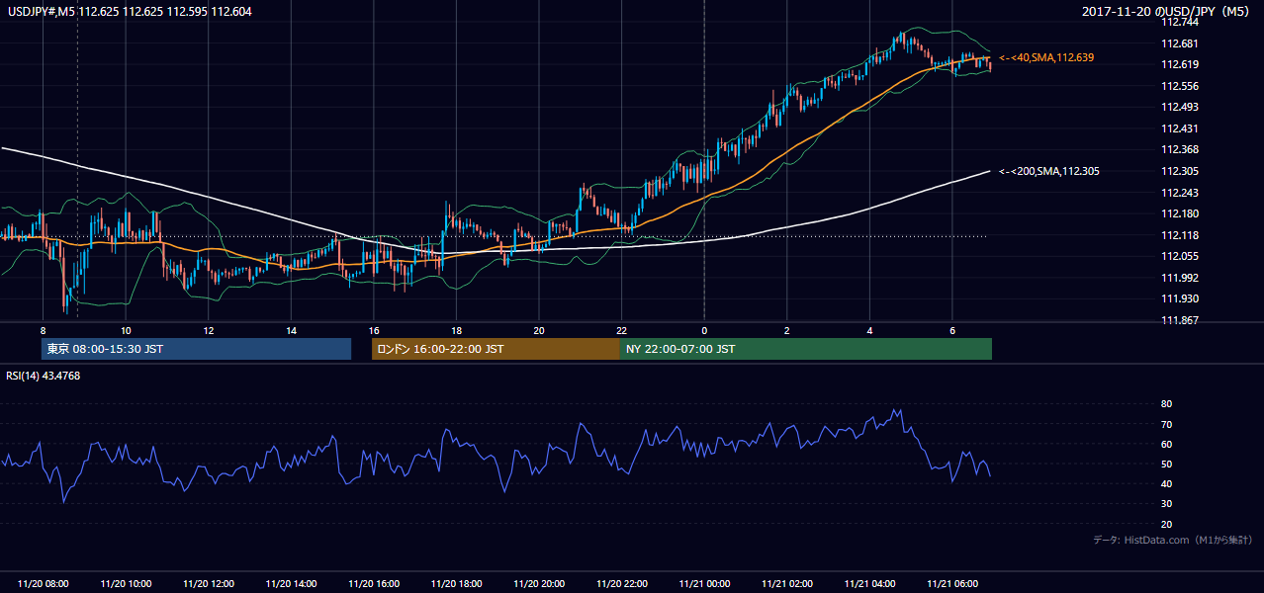This screenshot has height=593, width=1264.
Task: Click the 11/20 18:00 time label
Action: [456, 584]
